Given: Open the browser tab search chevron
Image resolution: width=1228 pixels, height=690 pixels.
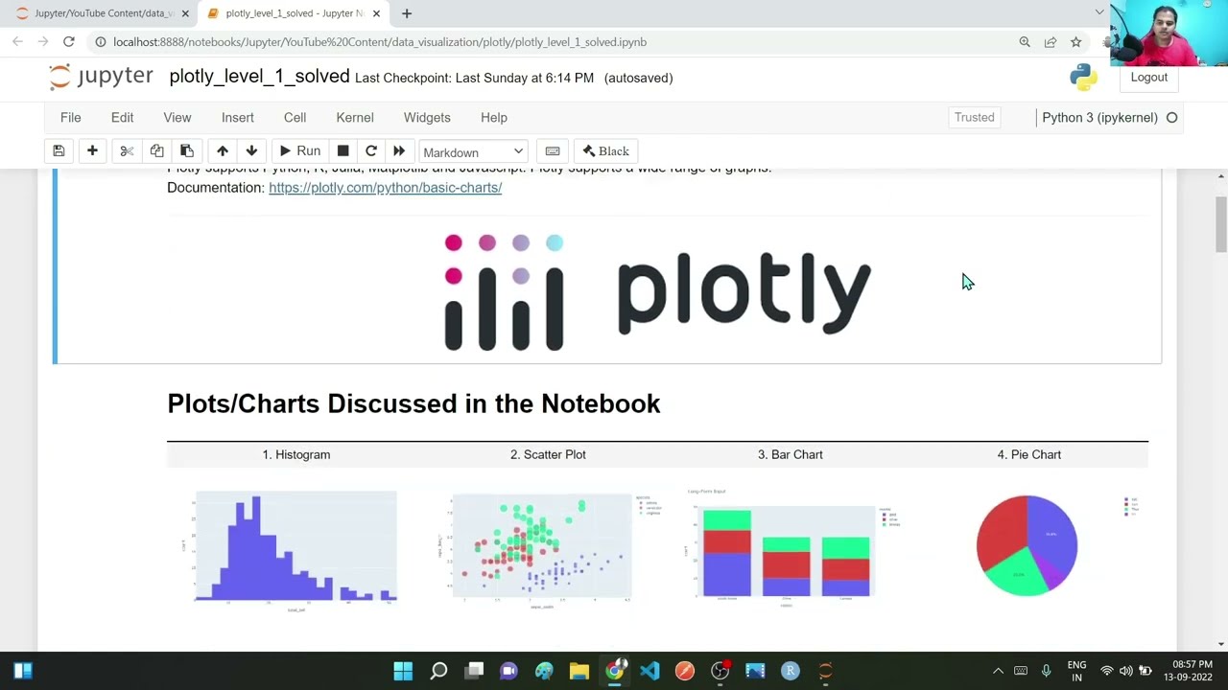Looking at the screenshot, I should 1099,12.
